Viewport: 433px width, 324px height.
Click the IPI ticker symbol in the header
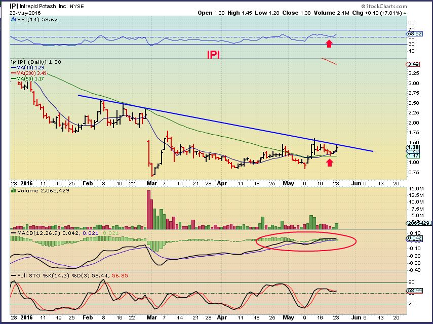(14, 6)
